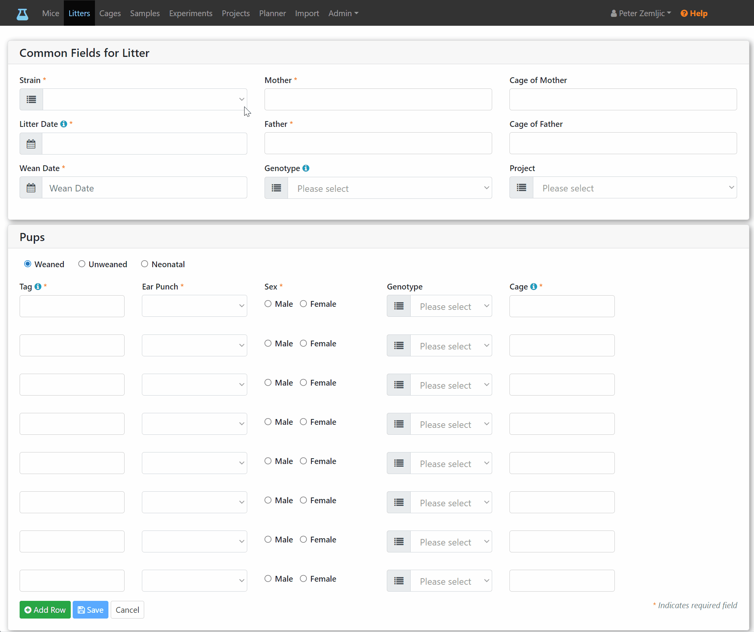754x632 pixels.
Task: Go to Cages page
Action: tap(110, 13)
